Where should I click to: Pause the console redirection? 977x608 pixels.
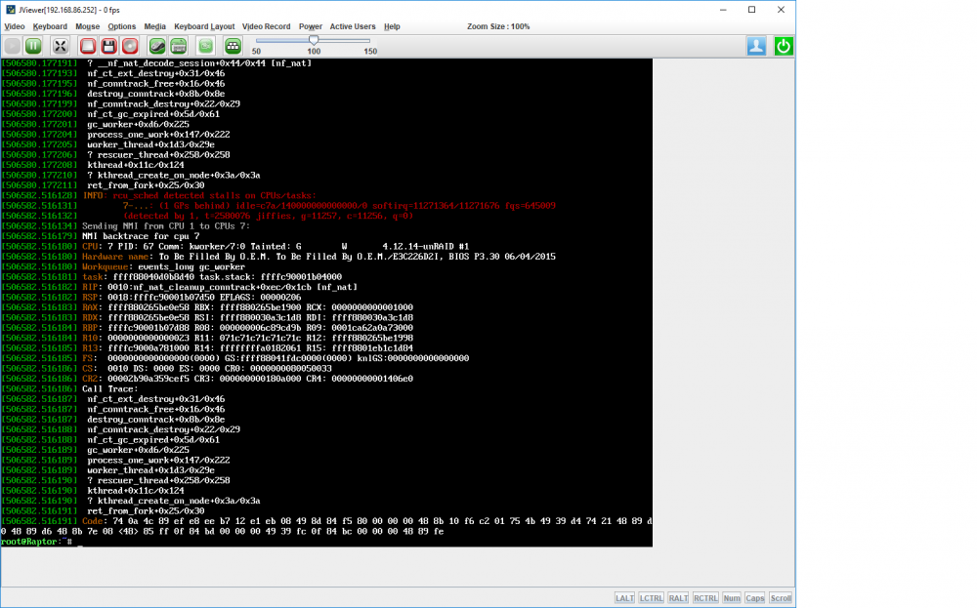tap(33, 46)
